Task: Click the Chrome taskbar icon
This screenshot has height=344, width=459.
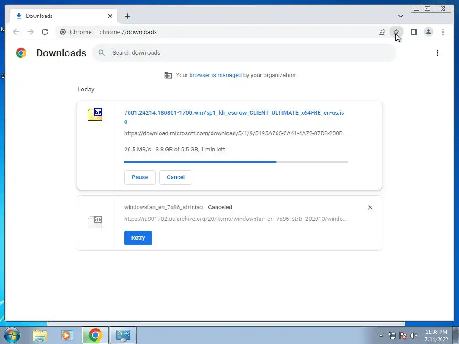Action: click(x=95, y=335)
